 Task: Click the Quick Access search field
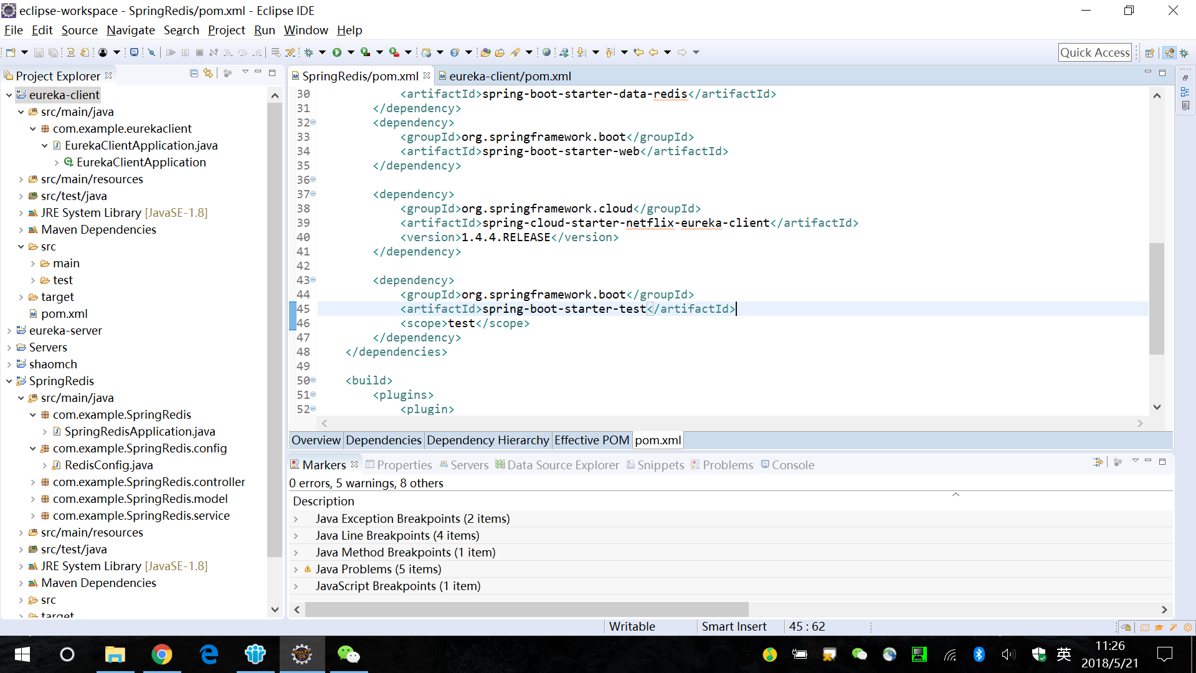click(x=1094, y=53)
